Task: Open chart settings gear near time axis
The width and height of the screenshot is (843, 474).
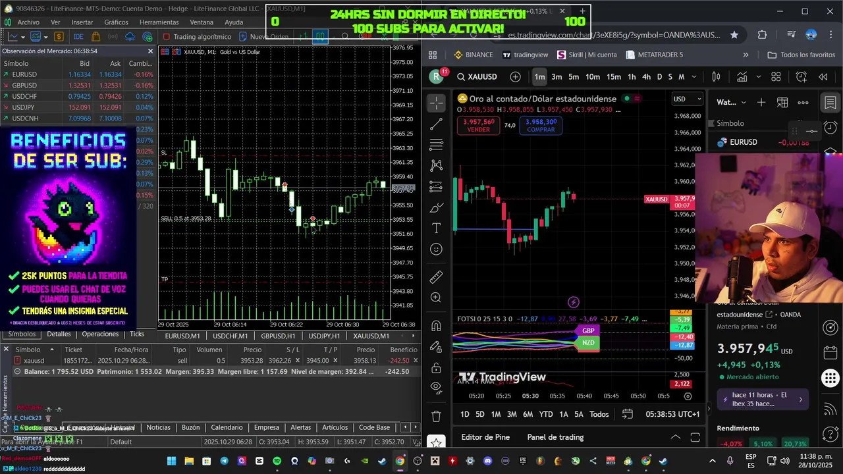Action: point(688,396)
